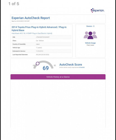The image size is (116, 140).
Task: Click the large 69 score number
Action: [46, 68]
